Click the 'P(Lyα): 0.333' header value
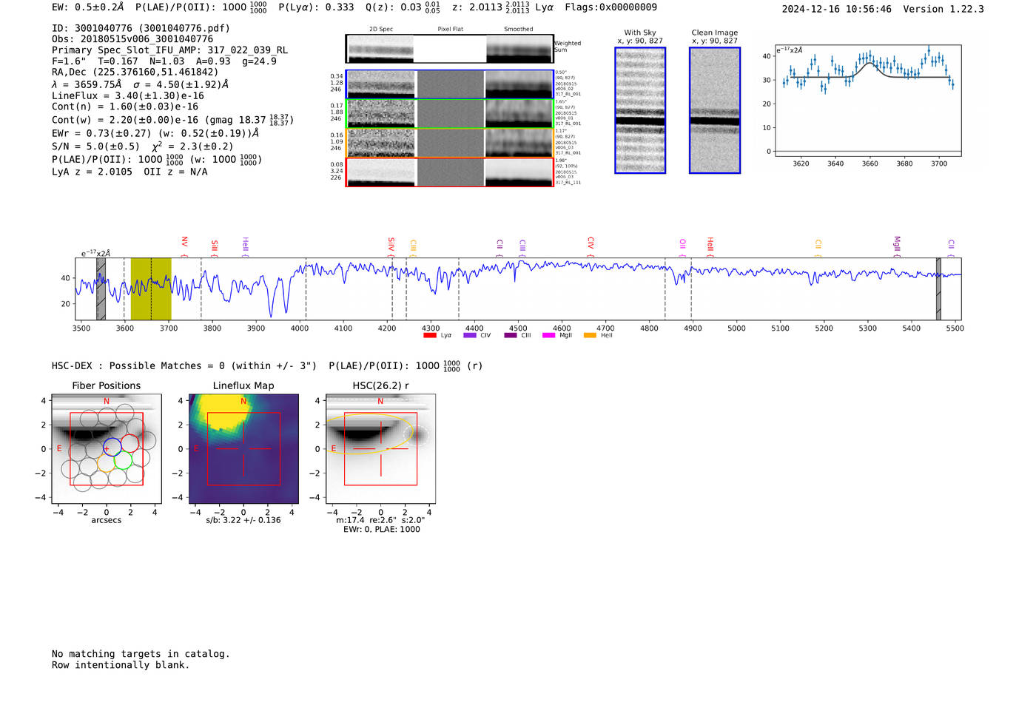The image size is (1036, 705). (316, 7)
